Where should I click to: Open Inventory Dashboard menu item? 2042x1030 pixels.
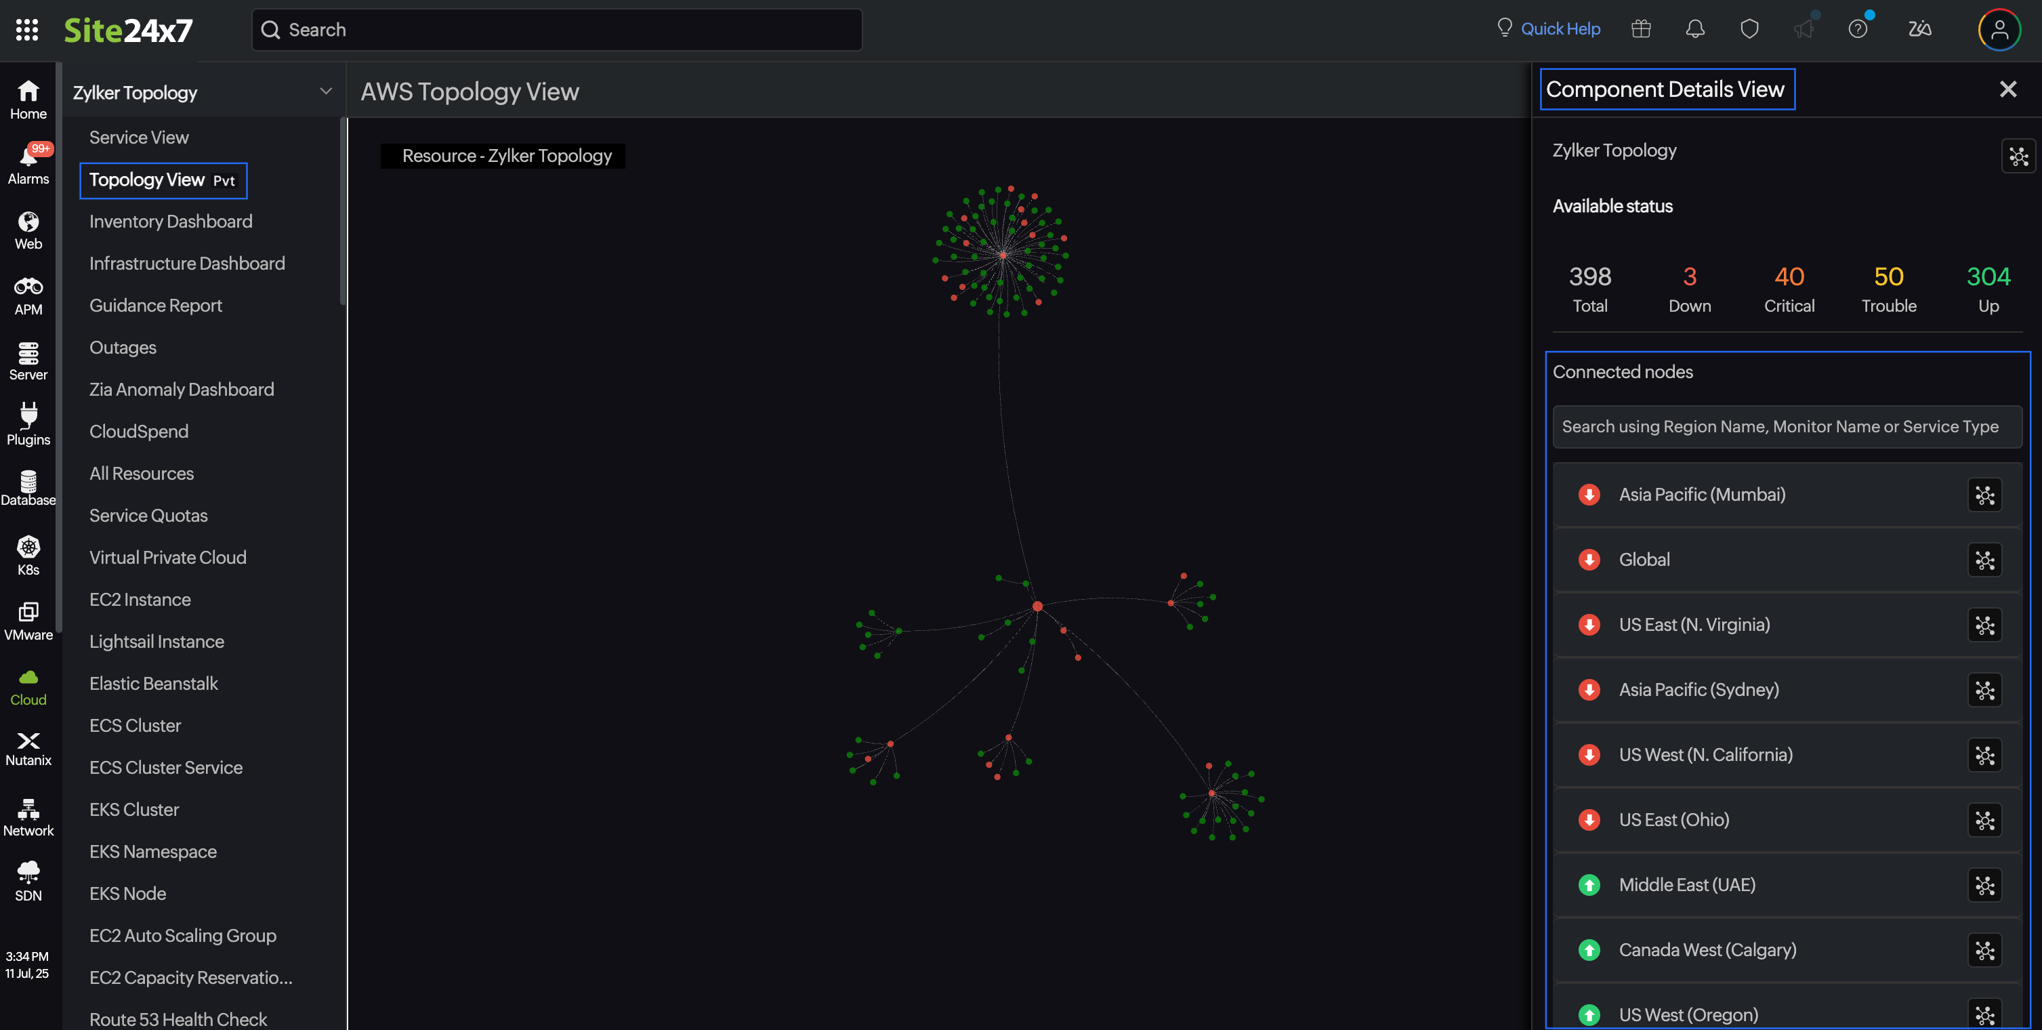pyautogui.click(x=171, y=221)
